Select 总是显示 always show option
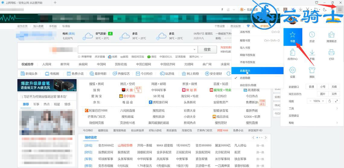Image resolution: width=344 pixels, height=168 pixels. point(257,71)
